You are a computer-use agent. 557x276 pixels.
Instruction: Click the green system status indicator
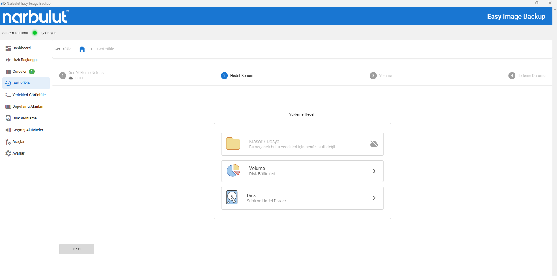(35, 33)
